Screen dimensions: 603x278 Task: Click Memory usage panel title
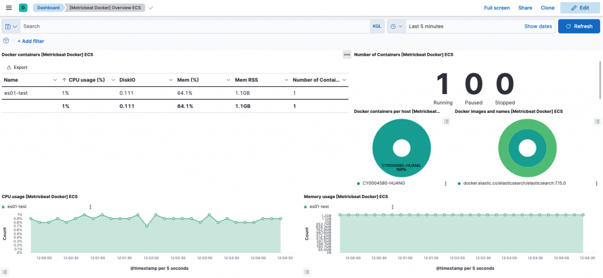pos(346,196)
